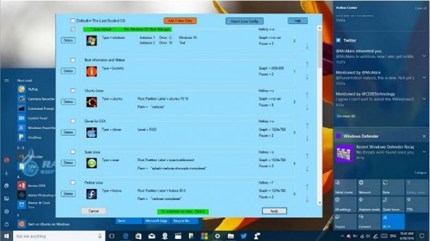
Task: Click Cancel in the boot manager window
Action: click(93, 211)
